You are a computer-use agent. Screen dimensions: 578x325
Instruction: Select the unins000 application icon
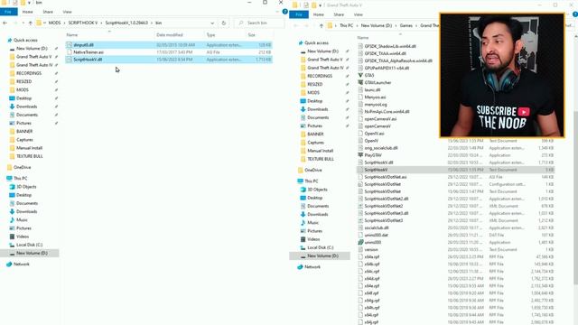click(x=360, y=242)
